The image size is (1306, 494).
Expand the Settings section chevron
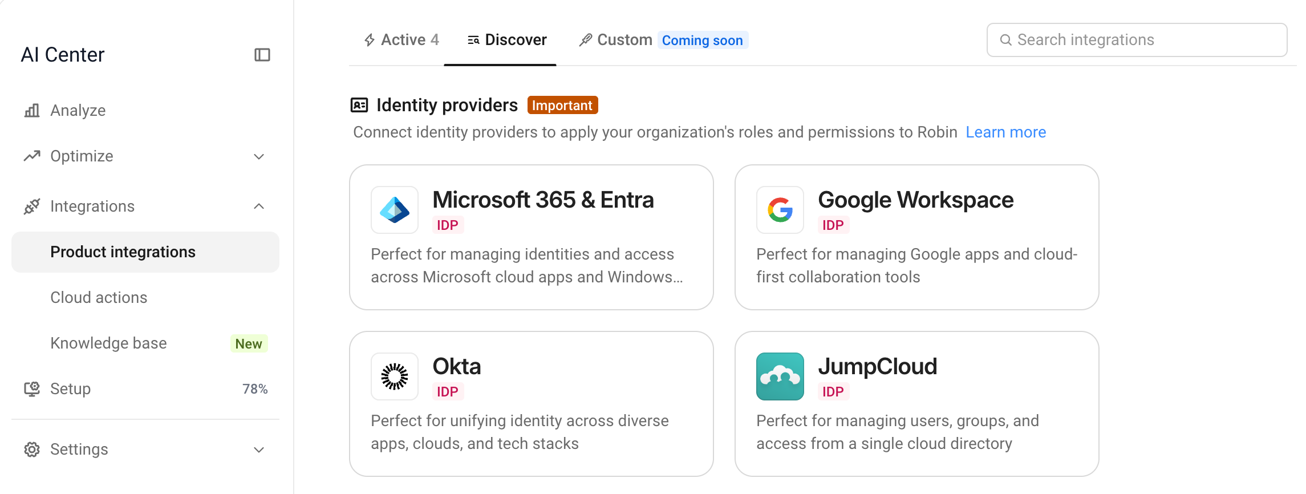click(x=259, y=450)
